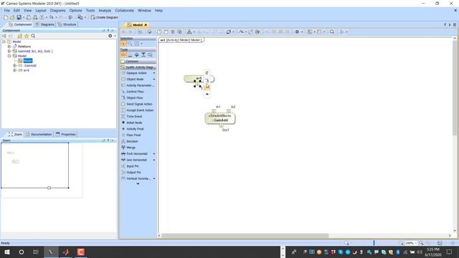This screenshot has width=459, height=258.
Task: Open the Diagrams menu
Action: (x=57, y=10)
